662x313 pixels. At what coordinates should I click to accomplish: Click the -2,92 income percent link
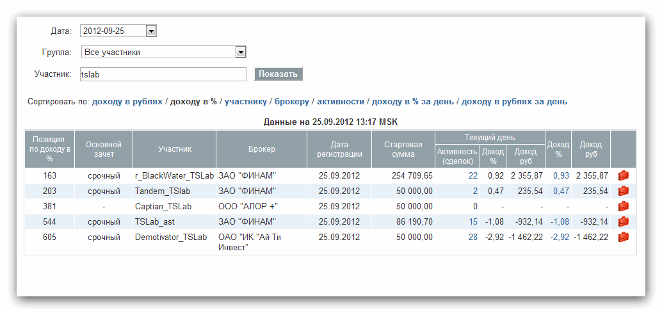click(x=560, y=237)
